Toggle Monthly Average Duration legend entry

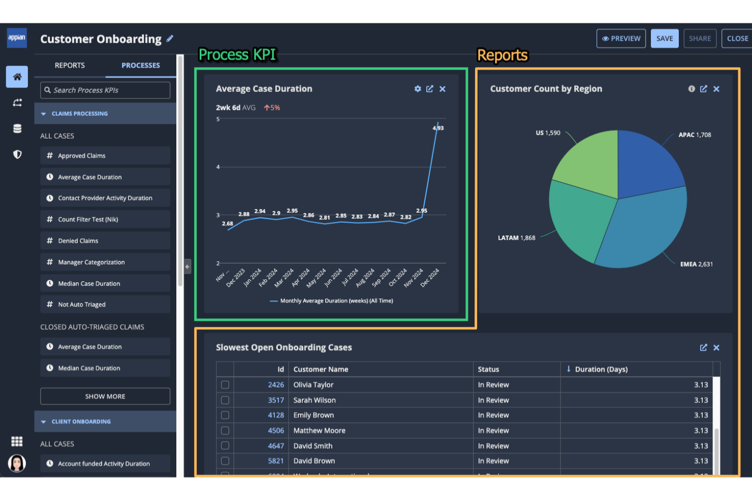(x=331, y=301)
